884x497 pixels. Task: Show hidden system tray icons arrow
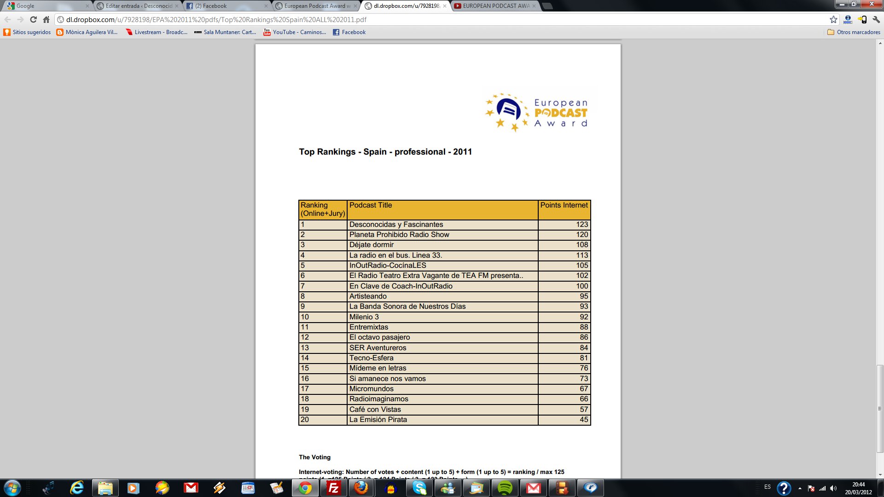click(800, 488)
